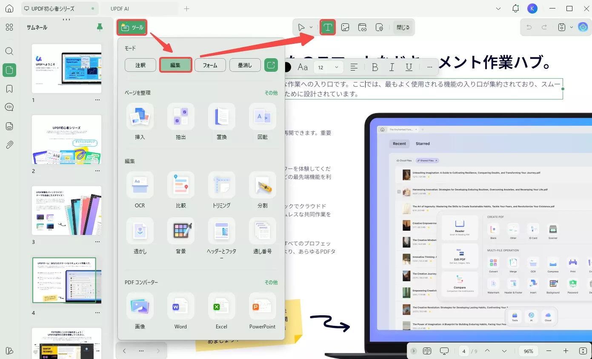The image size is (592, 359).
Task: Switch to 注釈 annotation mode
Action: point(140,65)
